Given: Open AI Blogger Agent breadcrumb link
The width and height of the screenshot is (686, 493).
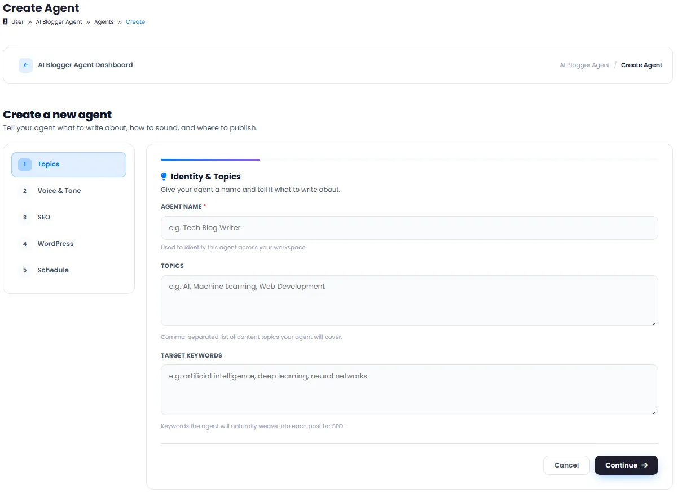Looking at the screenshot, I should click(x=59, y=22).
